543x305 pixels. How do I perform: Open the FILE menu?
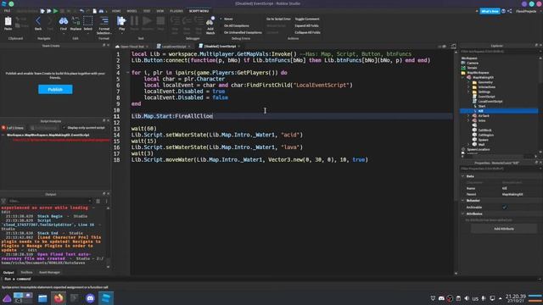click(x=7, y=11)
